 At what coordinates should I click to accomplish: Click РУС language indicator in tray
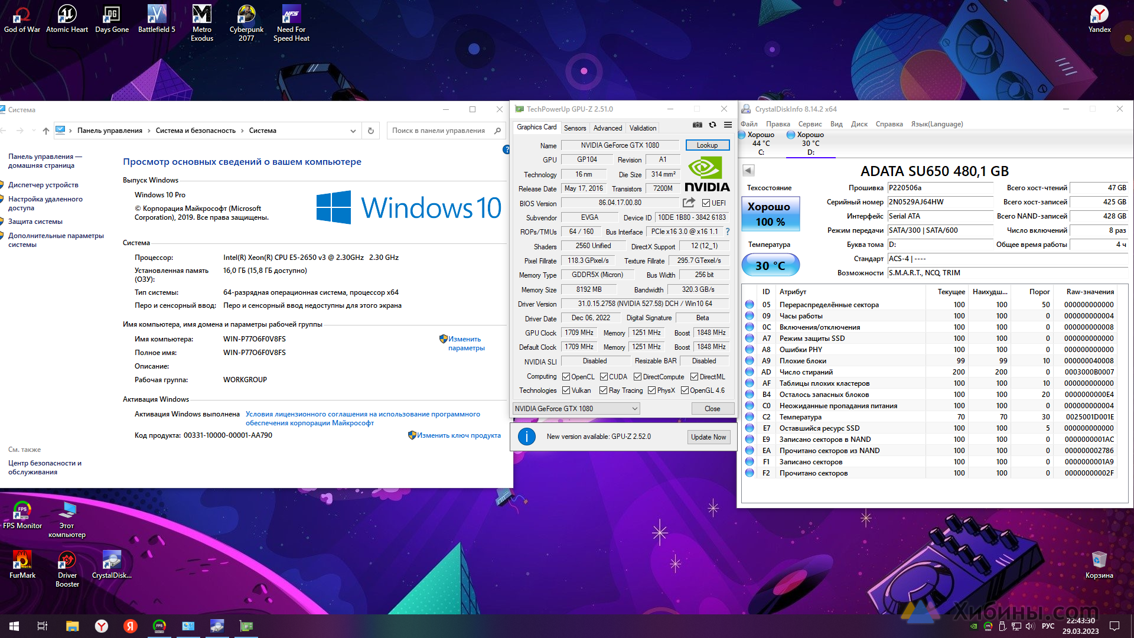(x=1048, y=626)
